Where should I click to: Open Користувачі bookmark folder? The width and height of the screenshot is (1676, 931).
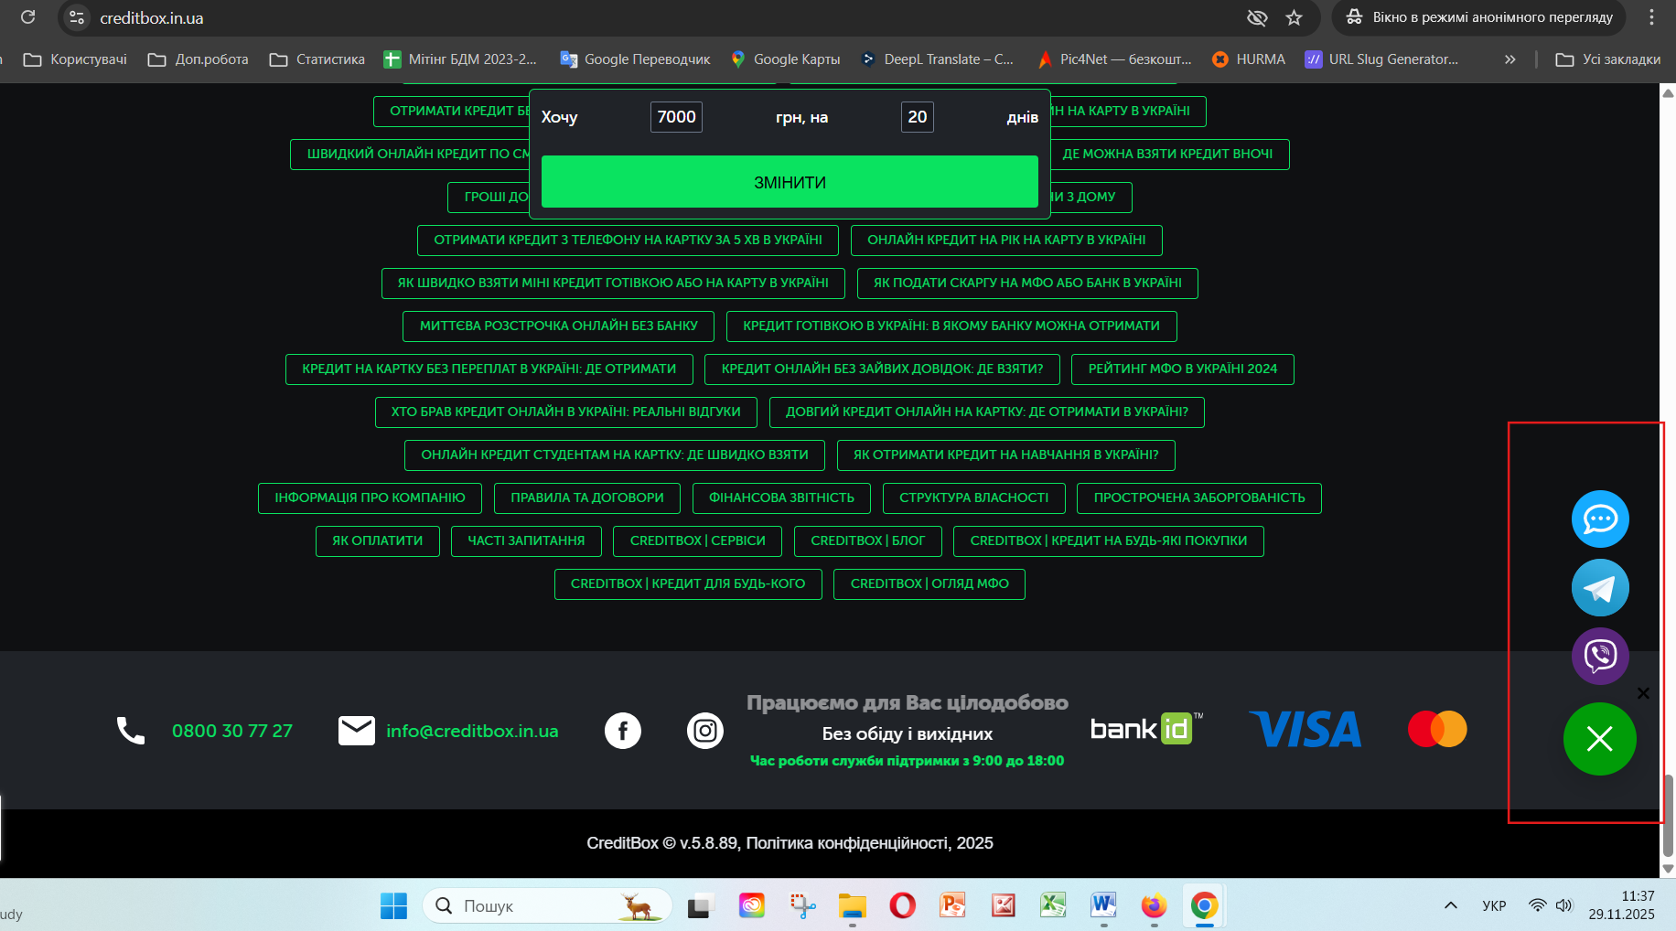pos(76,59)
